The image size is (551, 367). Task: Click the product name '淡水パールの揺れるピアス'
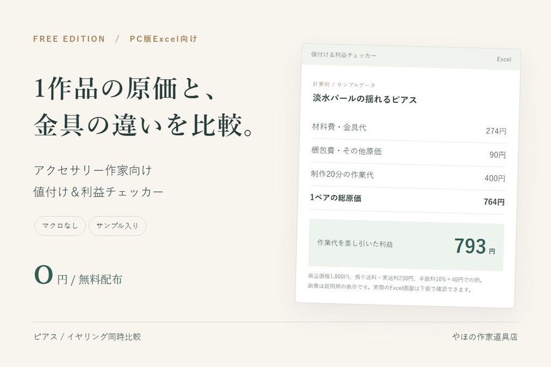pos(365,99)
